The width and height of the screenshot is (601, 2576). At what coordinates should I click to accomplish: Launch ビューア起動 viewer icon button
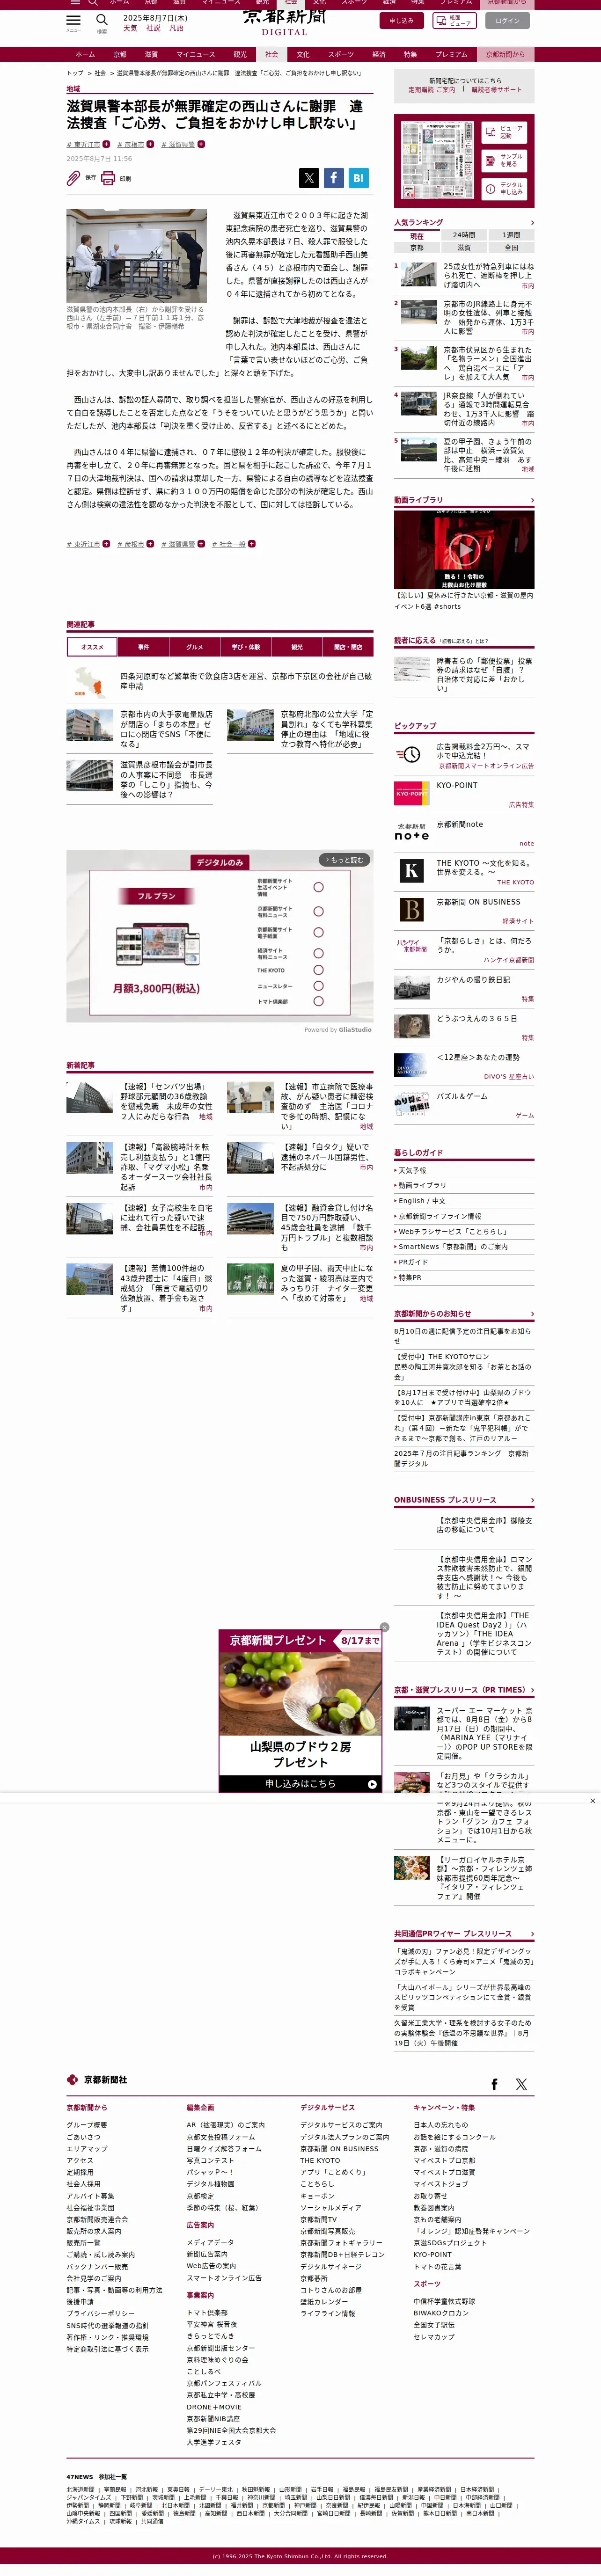click(504, 131)
